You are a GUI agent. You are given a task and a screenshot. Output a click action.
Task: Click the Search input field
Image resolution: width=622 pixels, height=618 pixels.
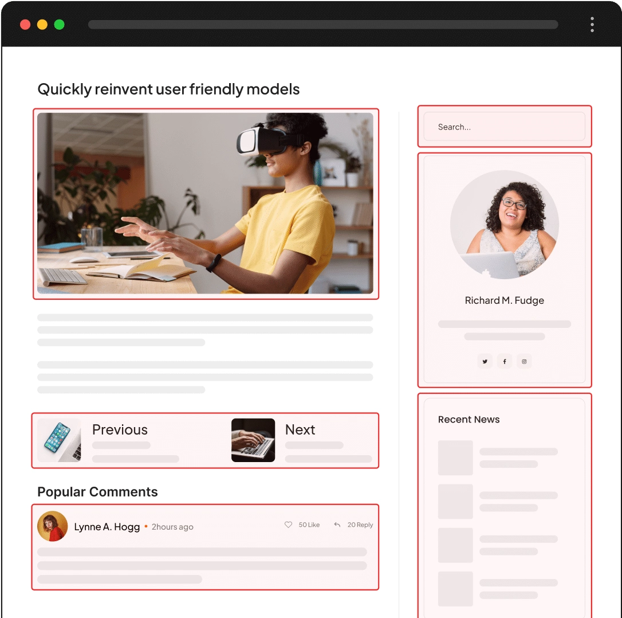504,127
